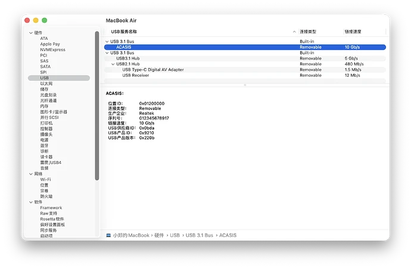The height and width of the screenshot is (268, 411).
Task: Select SPI in the sidebar
Action: point(43,72)
